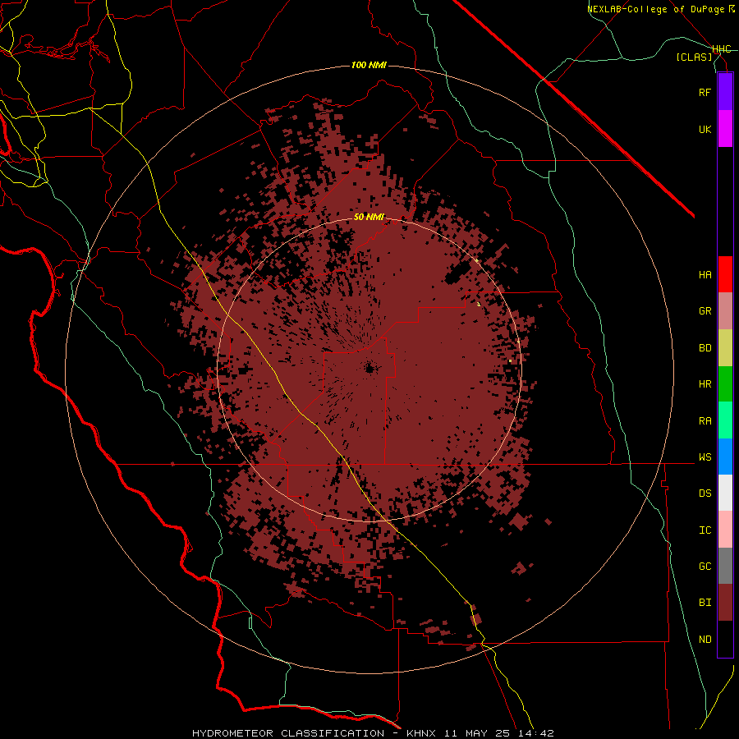Click the GC legend label

705,567
